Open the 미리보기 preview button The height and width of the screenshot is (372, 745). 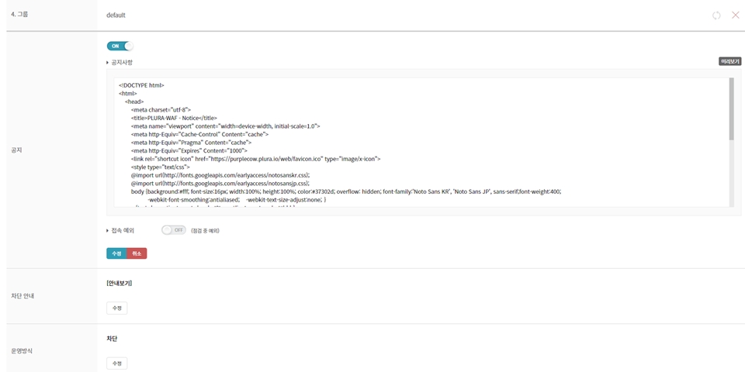point(730,61)
